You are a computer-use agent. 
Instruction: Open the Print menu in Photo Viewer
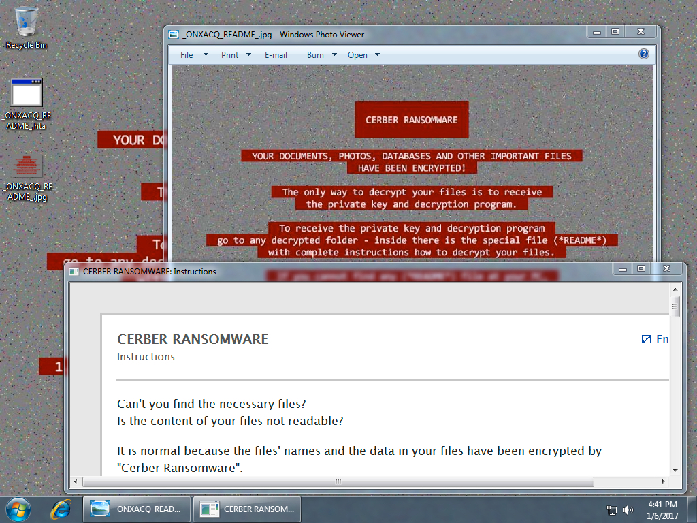pyautogui.click(x=230, y=55)
